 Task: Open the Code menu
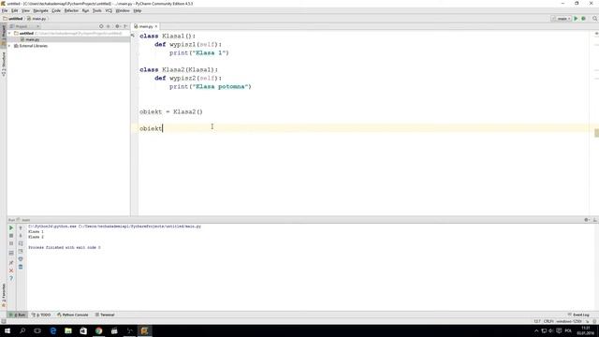click(x=56, y=10)
